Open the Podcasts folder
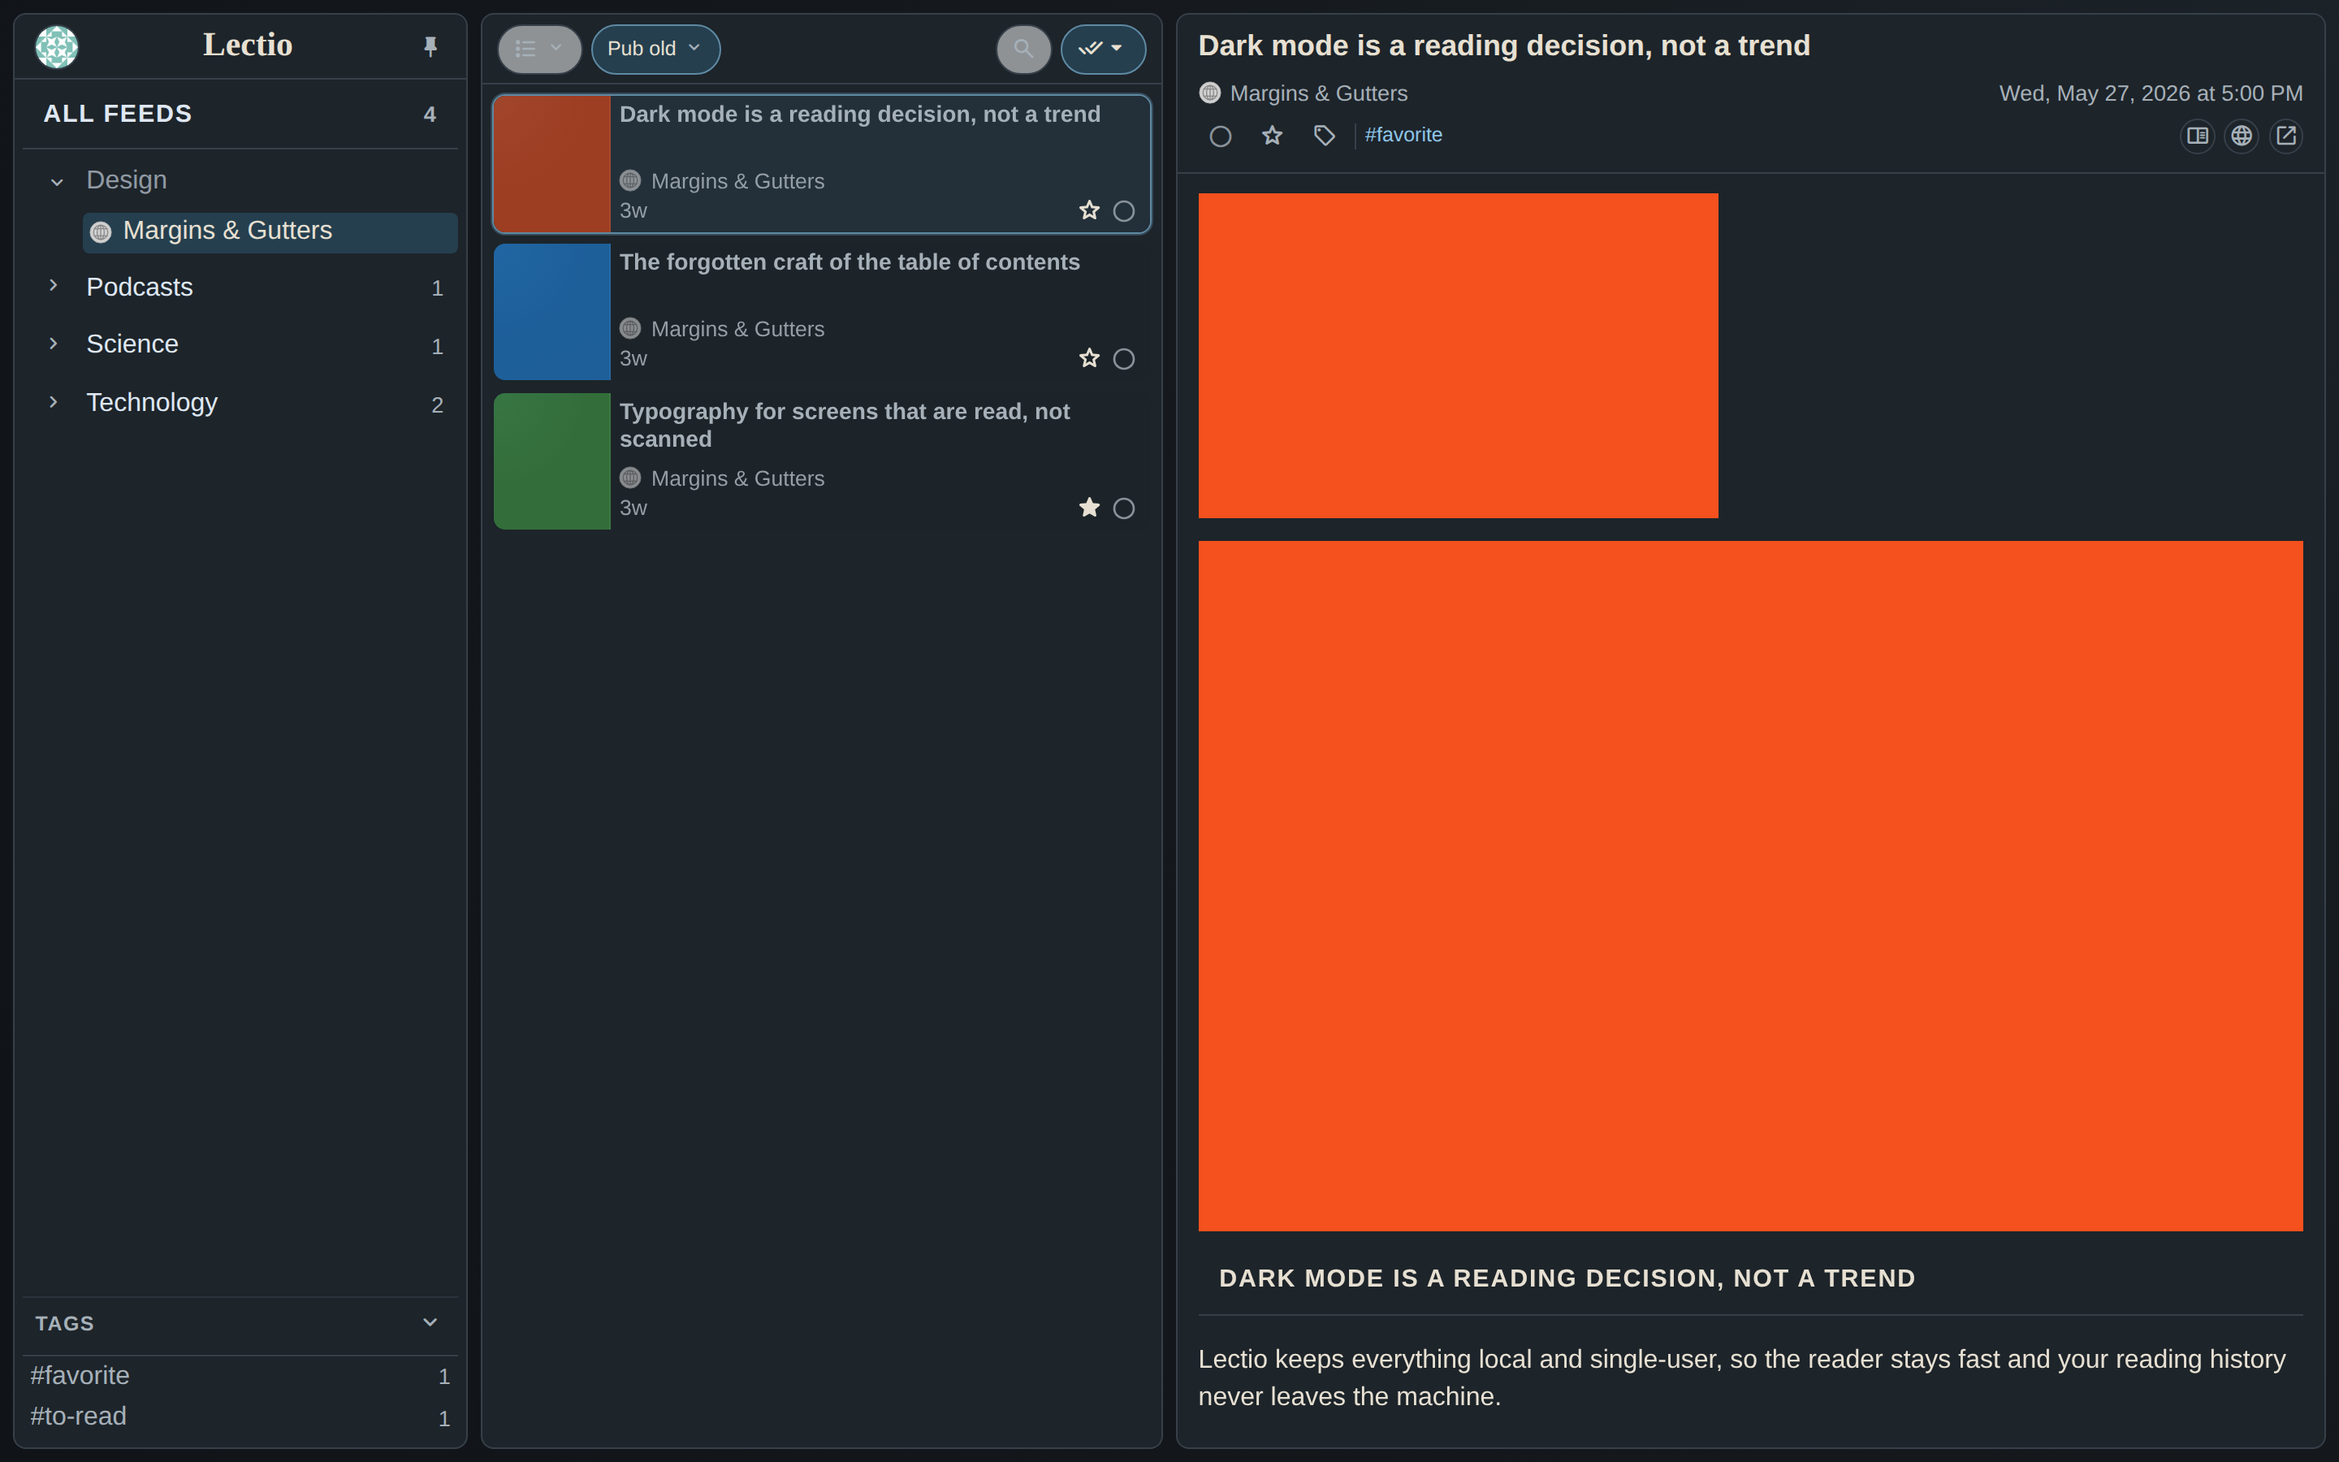Screen dimensions: 2339x1462 139,288
